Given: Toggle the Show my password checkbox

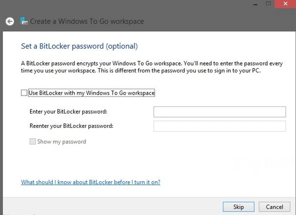Looking at the screenshot, I should tap(33, 142).
